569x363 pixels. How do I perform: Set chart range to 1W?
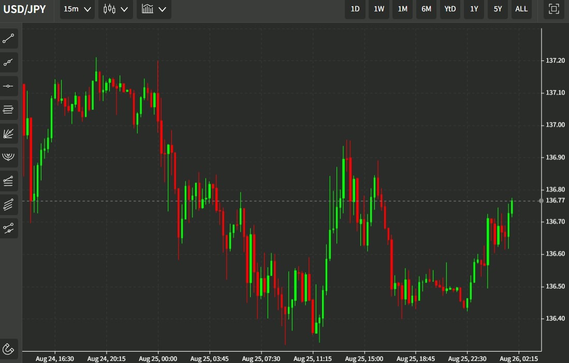379,9
